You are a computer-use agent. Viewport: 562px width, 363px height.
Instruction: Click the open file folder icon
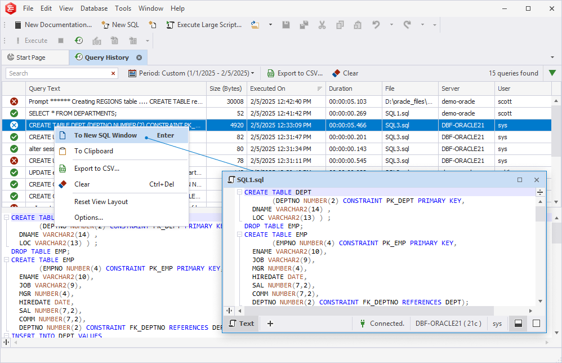coord(255,25)
